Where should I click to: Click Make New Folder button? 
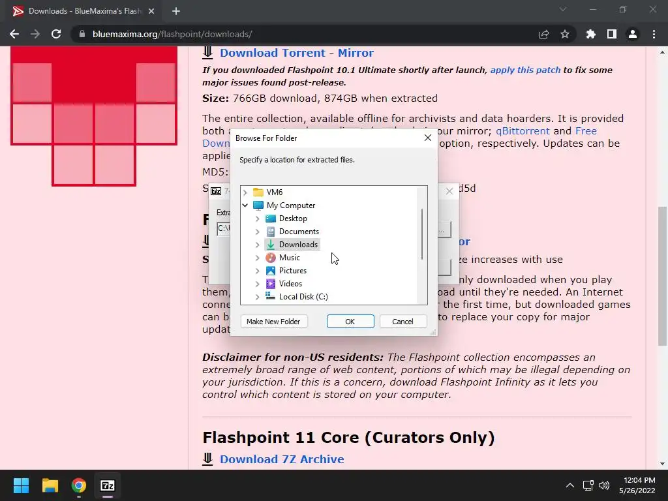pyautogui.click(x=273, y=322)
